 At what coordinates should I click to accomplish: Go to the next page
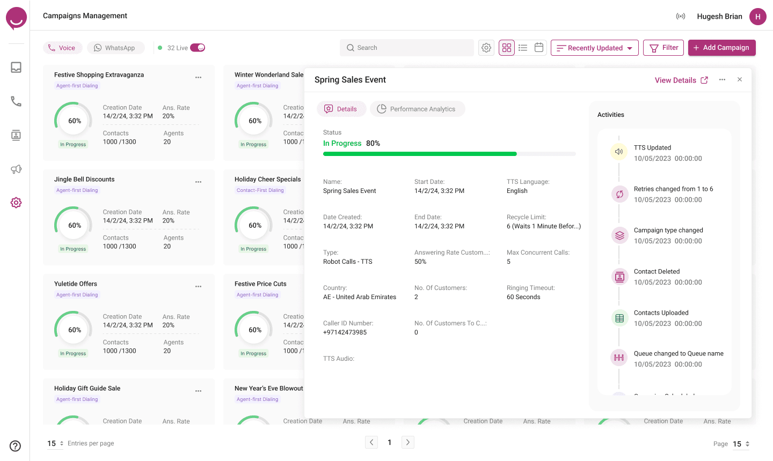pos(408,442)
